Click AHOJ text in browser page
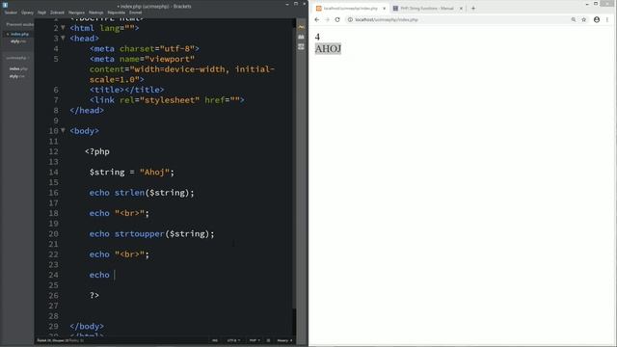Viewport: 617px width, 347px height. 328,49
